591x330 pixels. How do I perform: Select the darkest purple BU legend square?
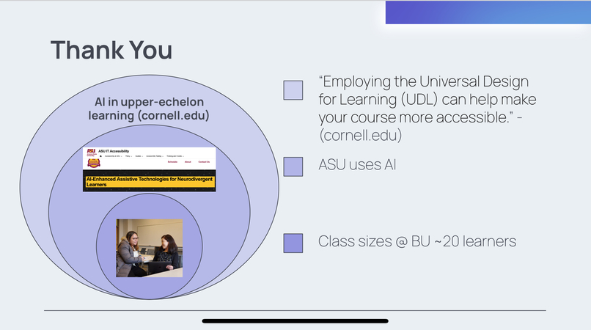(293, 243)
